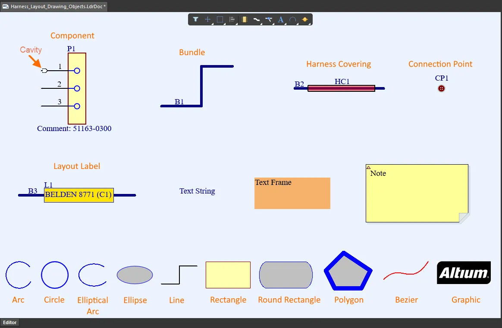Viewport: 502px width, 328px height.
Task: Click the Cavity caption text
Action: (31, 50)
